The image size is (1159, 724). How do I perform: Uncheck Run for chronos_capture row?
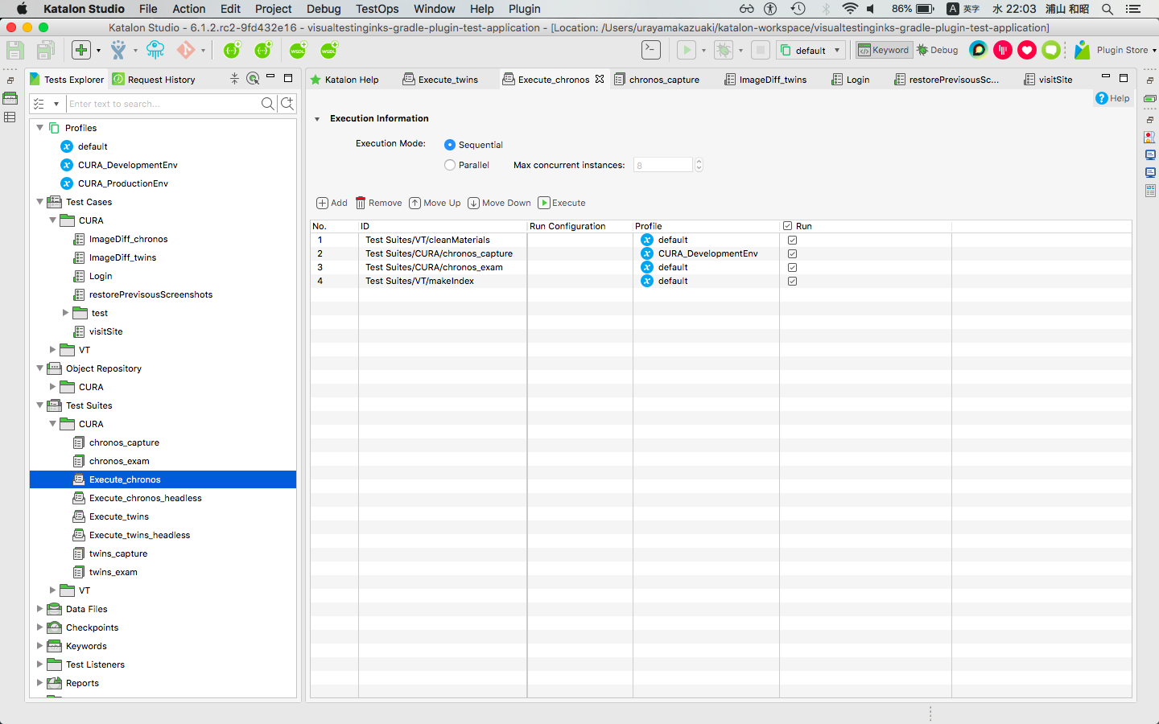(x=793, y=253)
